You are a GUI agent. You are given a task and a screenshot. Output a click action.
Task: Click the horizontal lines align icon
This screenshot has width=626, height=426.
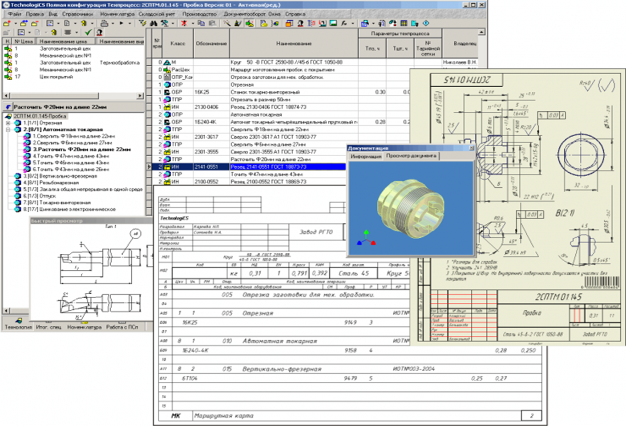pyautogui.click(x=67, y=32)
